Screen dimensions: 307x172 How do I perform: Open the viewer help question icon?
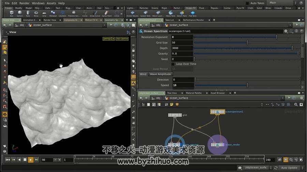coord(133,32)
